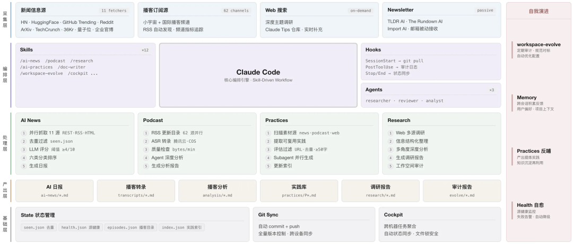
Task: Select the "Stop/End → 状态同步" line
Action: pyautogui.click(x=388, y=73)
